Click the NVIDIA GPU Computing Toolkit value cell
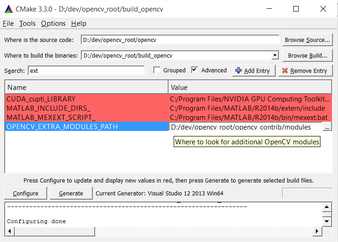The height and width of the screenshot is (242, 338). point(250,99)
